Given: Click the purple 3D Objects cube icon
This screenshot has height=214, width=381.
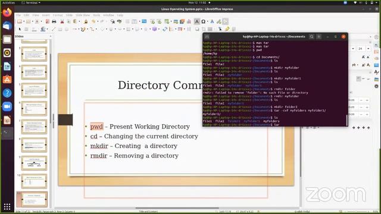Looking at the screenshot, I should coord(154,29).
